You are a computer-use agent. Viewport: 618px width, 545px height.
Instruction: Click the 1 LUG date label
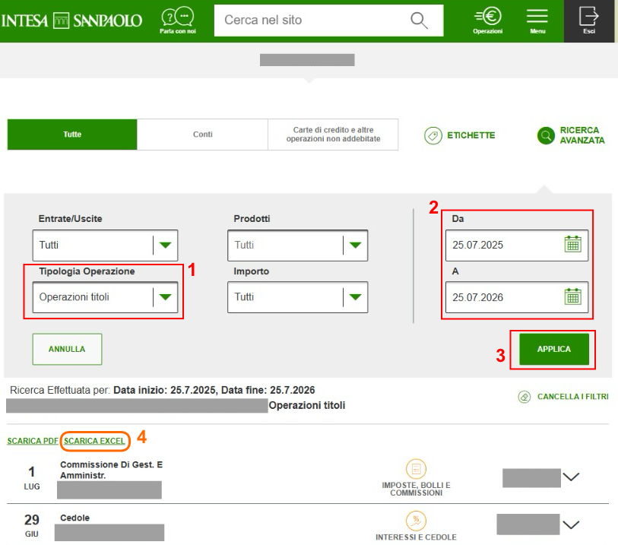point(31,477)
